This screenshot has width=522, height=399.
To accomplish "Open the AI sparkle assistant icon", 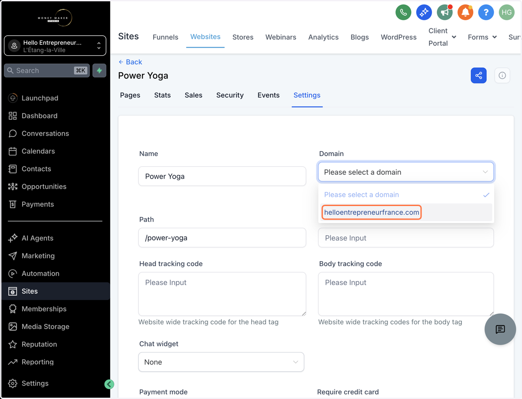I will pos(424,13).
